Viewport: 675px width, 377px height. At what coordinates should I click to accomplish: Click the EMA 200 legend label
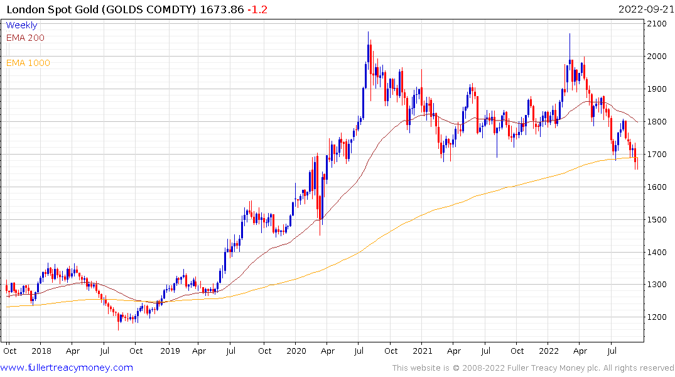pyautogui.click(x=25, y=38)
